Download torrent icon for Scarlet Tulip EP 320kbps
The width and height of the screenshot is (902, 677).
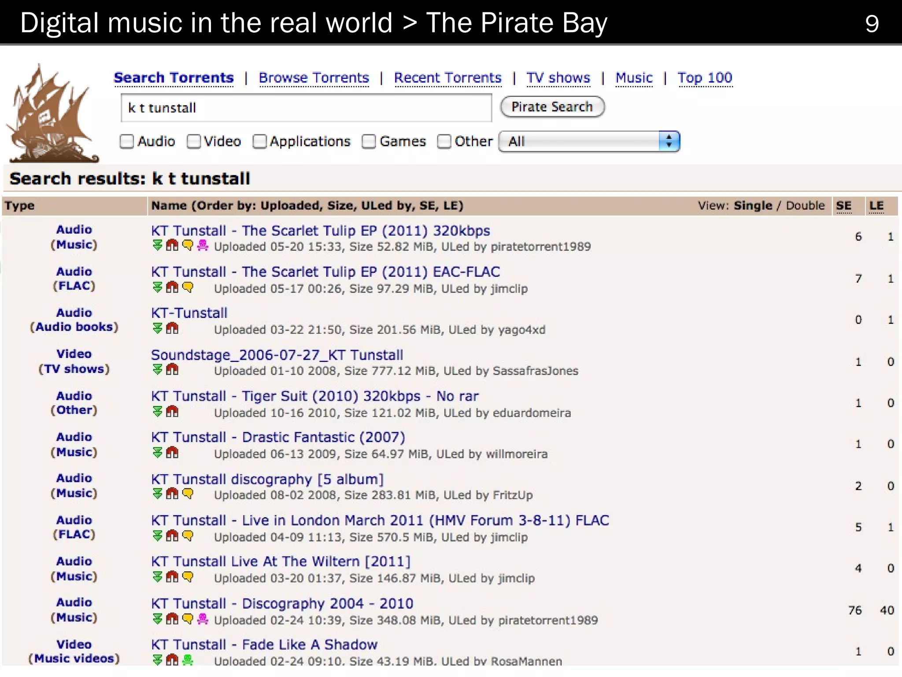click(x=157, y=246)
